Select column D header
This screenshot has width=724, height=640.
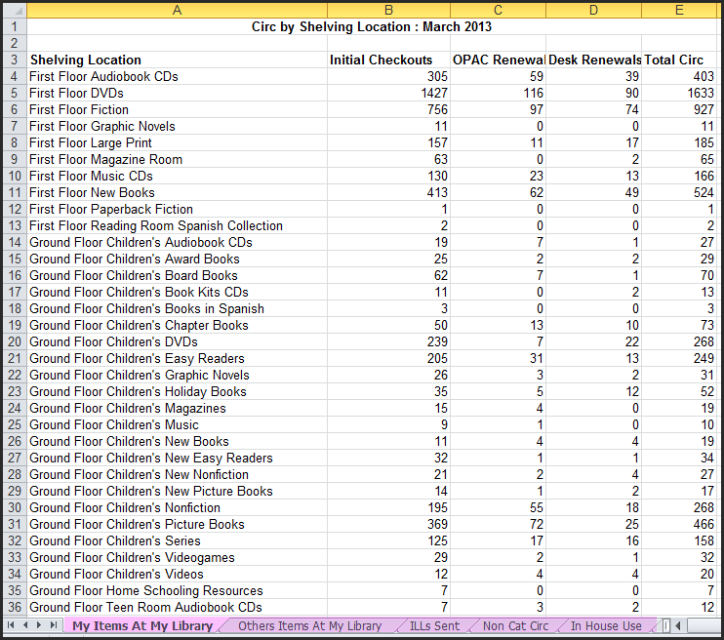click(x=594, y=10)
